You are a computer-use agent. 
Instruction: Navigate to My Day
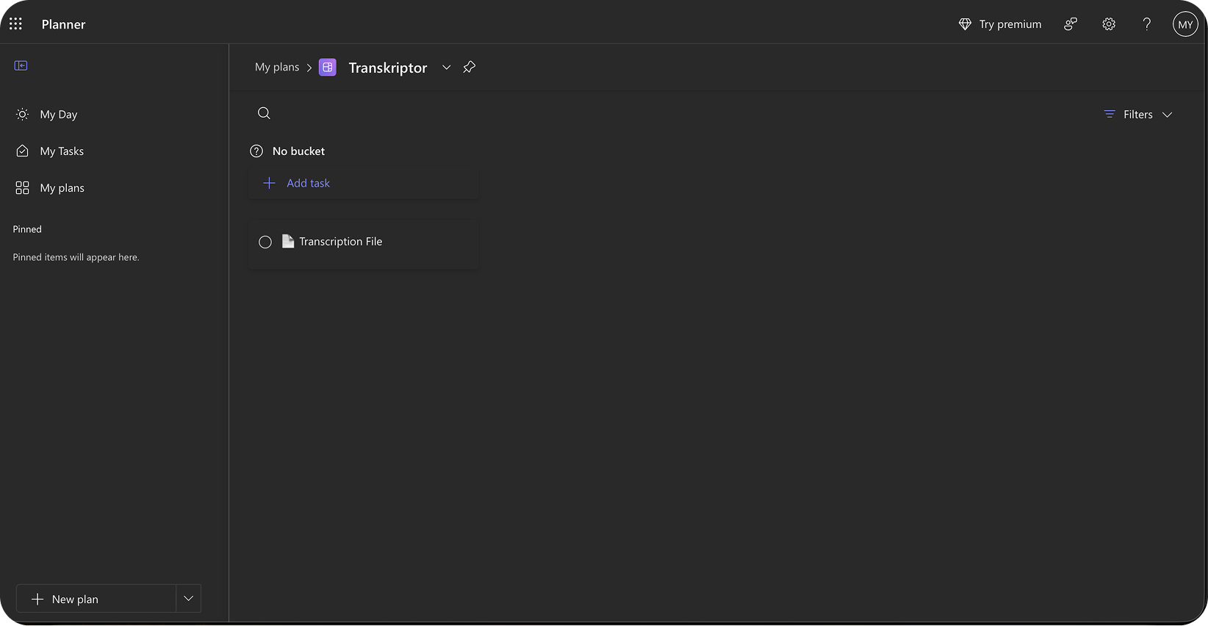click(x=59, y=114)
